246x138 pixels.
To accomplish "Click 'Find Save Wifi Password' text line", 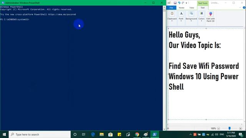I will [x=204, y=66].
